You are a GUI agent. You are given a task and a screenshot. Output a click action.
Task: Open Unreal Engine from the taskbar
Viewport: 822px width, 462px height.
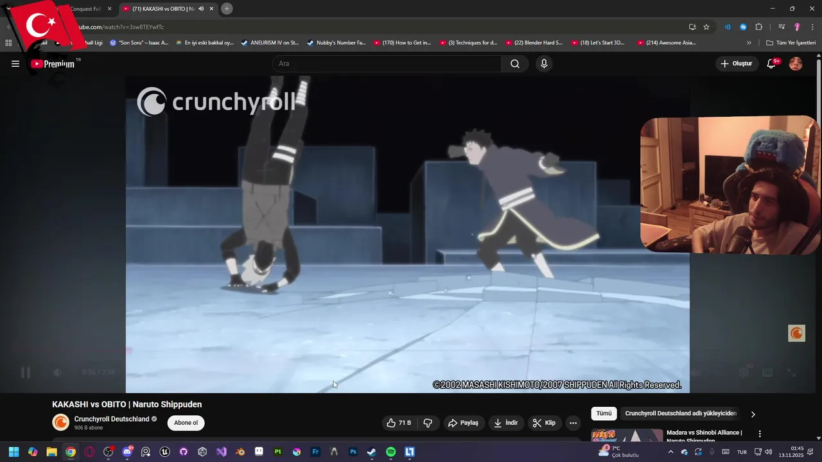pos(164,452)
